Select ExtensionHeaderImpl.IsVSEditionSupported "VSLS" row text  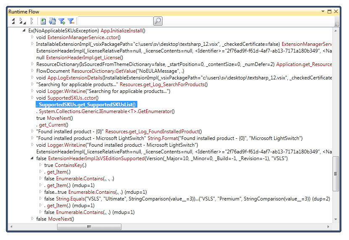162,158
